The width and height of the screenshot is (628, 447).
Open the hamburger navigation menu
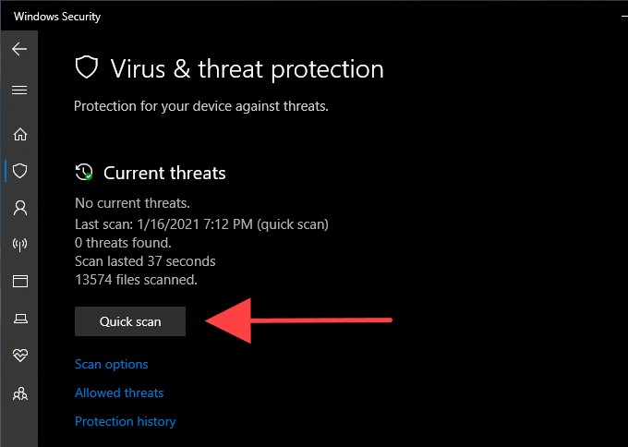coord(19,91)
